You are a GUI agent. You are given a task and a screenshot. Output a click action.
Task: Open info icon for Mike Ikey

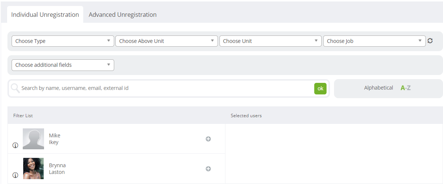coord(15,145)
